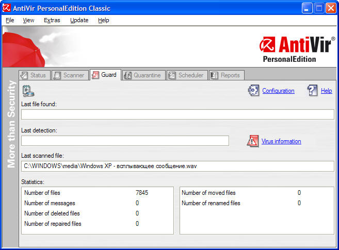Click the Reports tab icon
This screenshot has height=250, width=339.
point(214,75)
